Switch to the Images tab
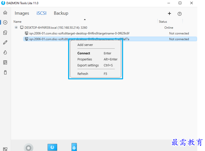 tap(22, 13)
